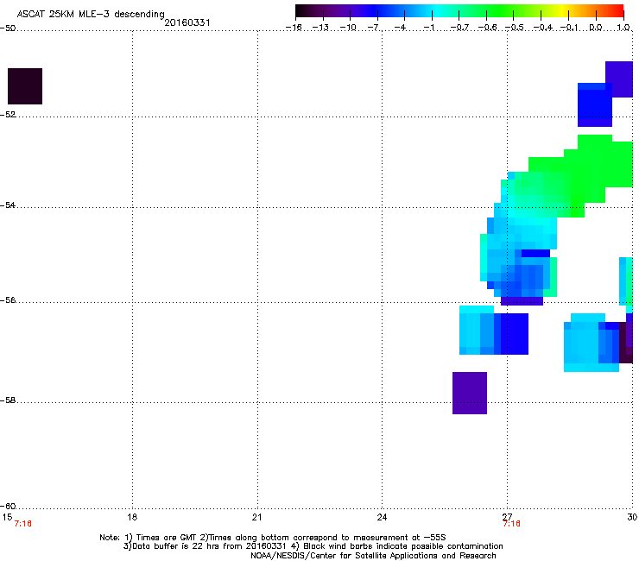Viewport: 639px width, 561px height.
Task: Click the plot title 'ASCAT 25KM MLE-3 descending'
Action: pos(91,15)
